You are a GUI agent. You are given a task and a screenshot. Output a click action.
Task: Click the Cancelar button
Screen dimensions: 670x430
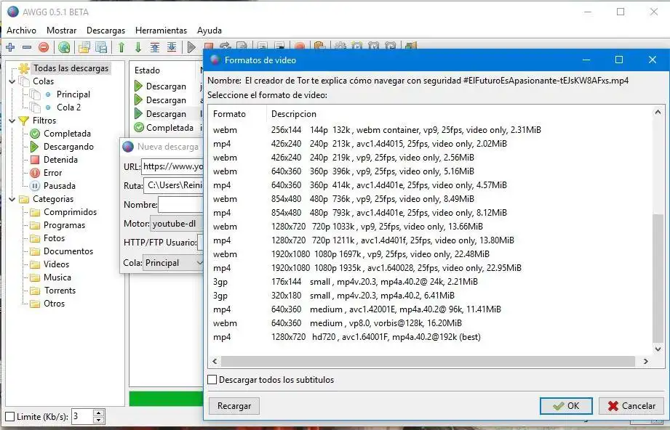coord(631,406)
